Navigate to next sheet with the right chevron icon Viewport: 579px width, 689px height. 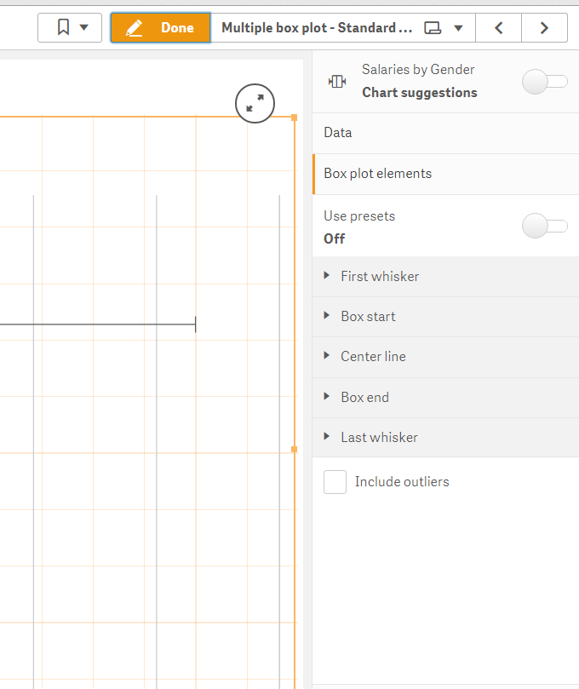point(544,27)
